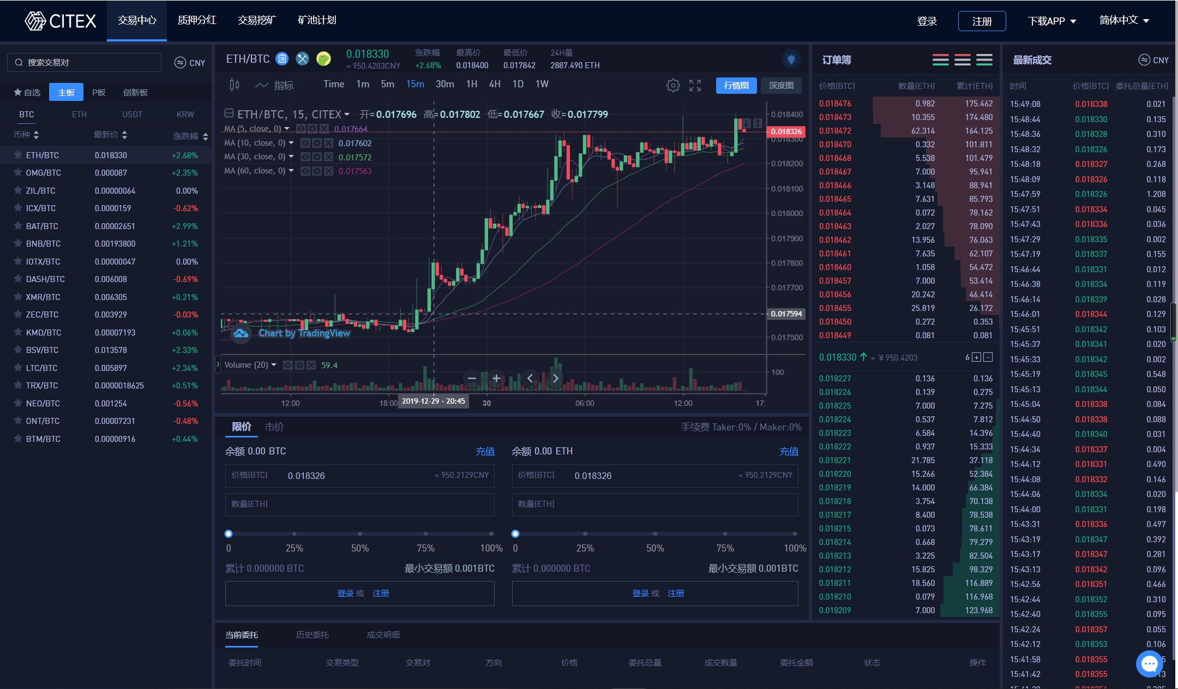The width and height of the screenshot is (1178, 689).
Task: Sort market list by 最新价
Action: pyautogui.click(x=111, y=135)
